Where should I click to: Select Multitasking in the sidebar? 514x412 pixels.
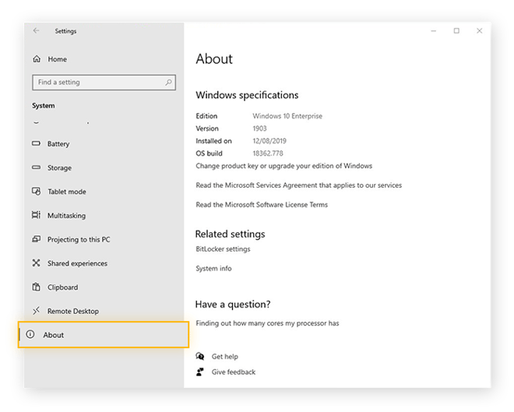point(66,216)
